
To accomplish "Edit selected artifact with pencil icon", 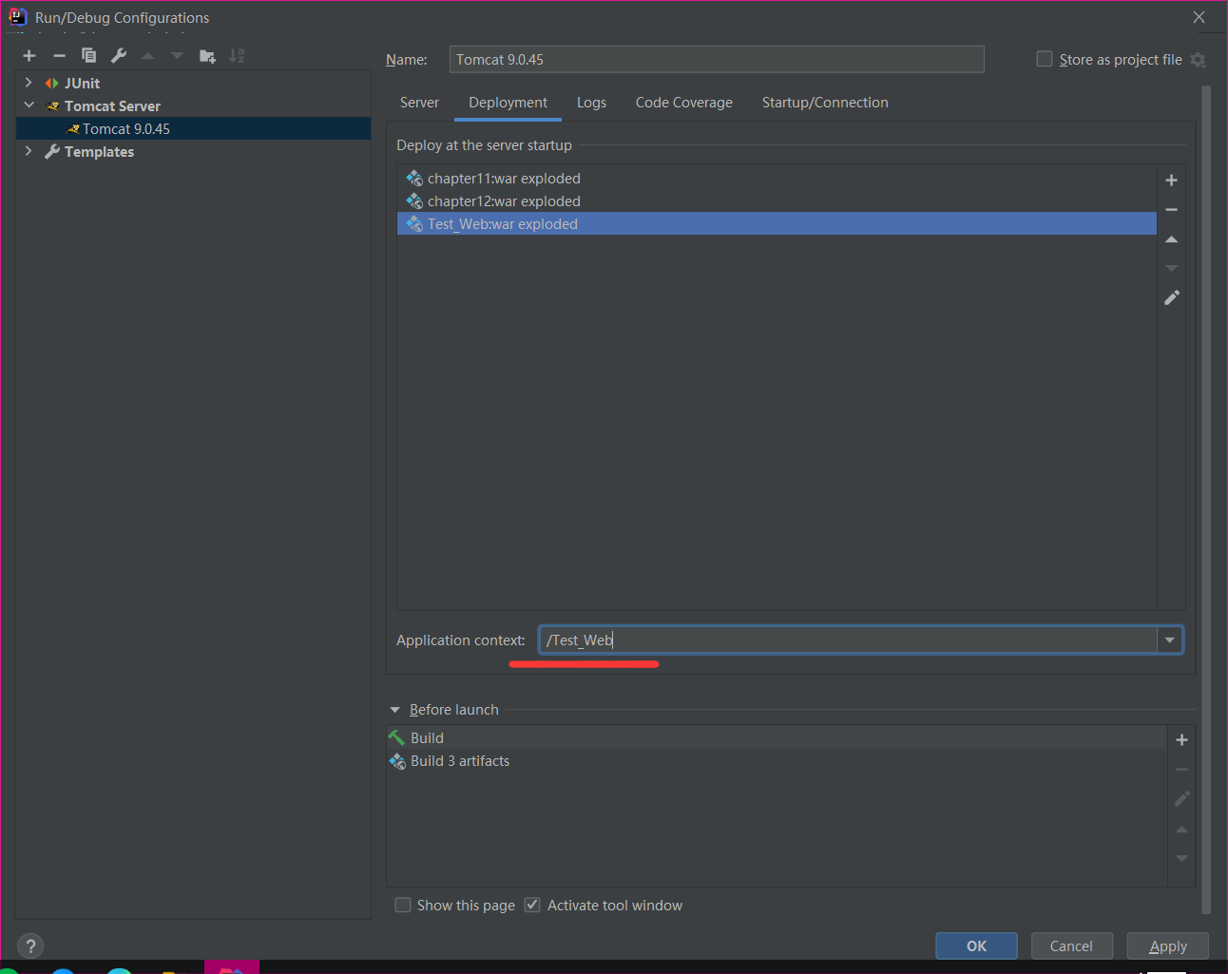I will point(1172,297).
